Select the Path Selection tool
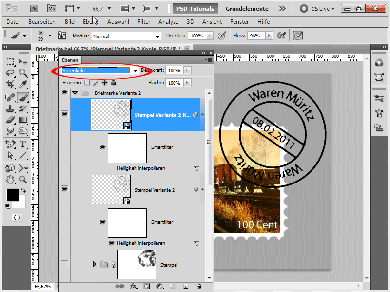The height and width of the screenshot is (292, 390). pos(10,155)
